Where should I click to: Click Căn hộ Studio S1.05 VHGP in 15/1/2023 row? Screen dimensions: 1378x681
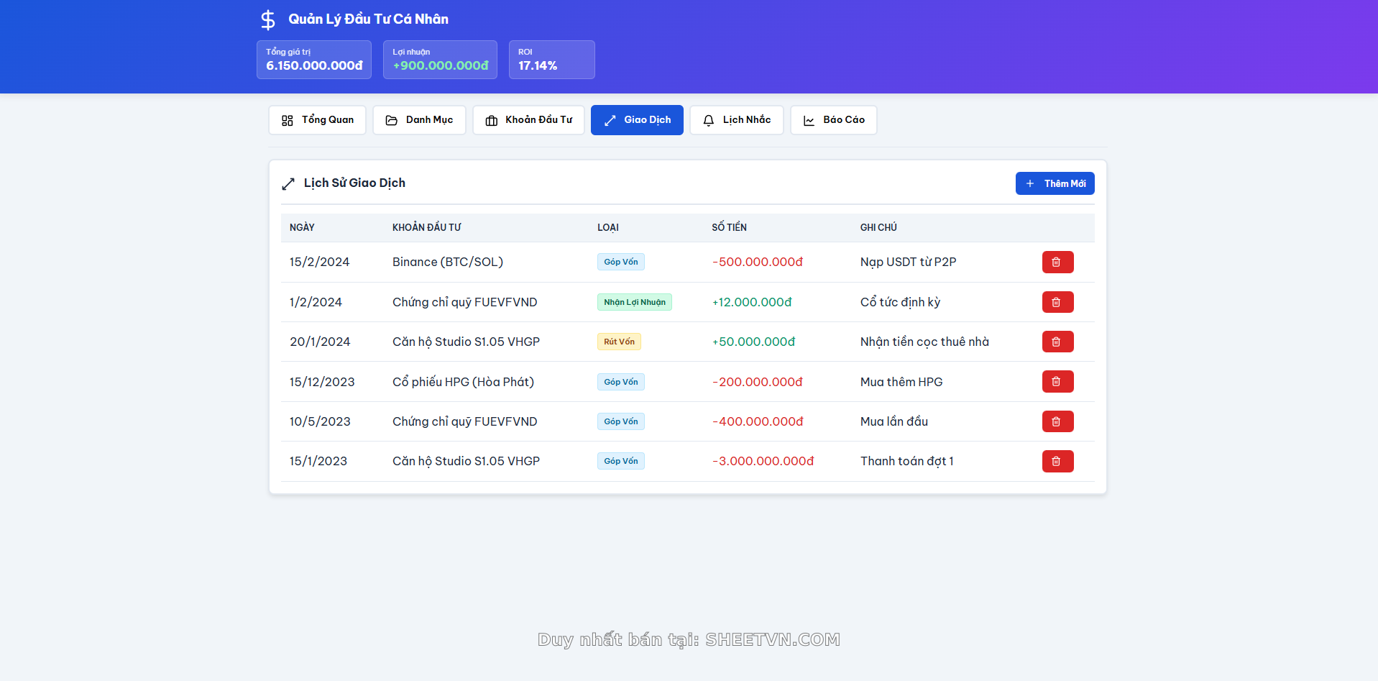pyautogui.click(x=466, y=461)
